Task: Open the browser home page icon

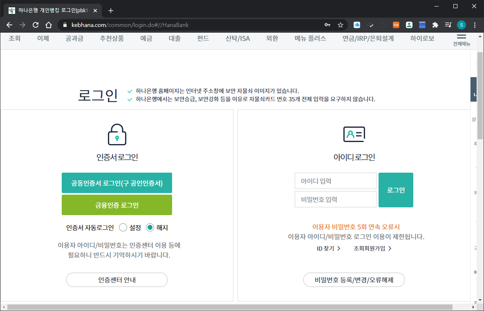Action: tap(49, 25)
